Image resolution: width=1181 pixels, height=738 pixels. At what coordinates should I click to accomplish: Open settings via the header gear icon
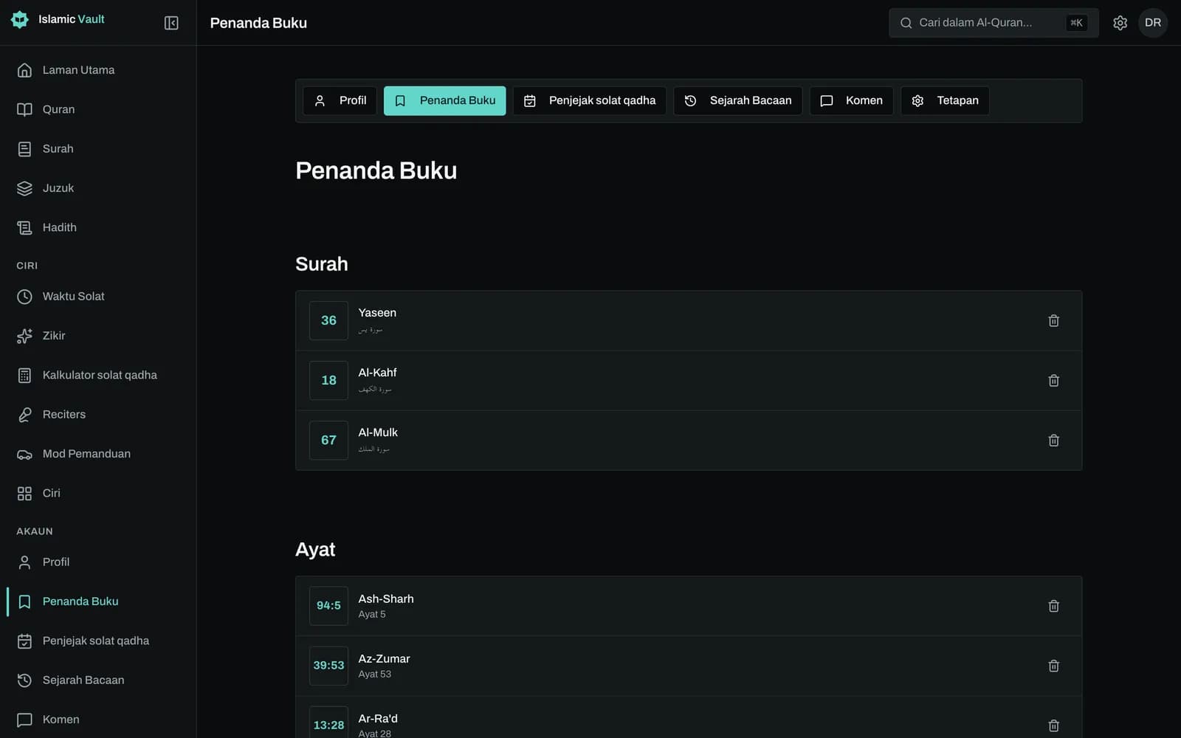(x=1120, y=23)
